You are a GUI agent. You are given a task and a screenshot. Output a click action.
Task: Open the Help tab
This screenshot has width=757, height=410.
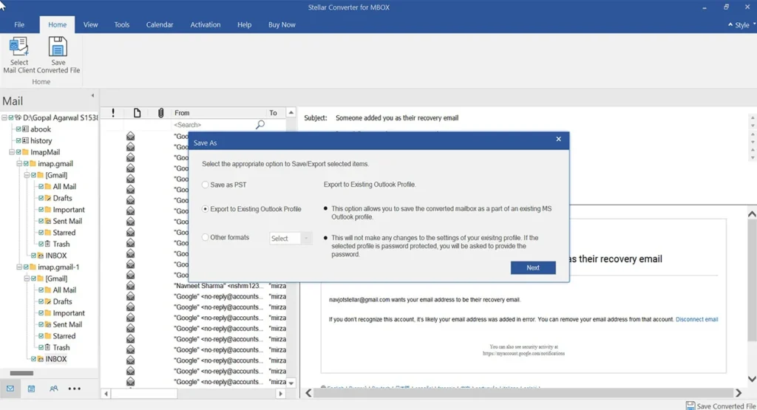point(244,24)
